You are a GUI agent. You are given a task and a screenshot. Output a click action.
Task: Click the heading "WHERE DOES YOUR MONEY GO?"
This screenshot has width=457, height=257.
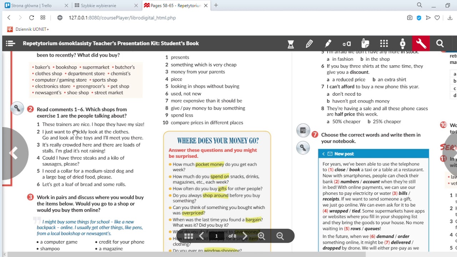218,141
